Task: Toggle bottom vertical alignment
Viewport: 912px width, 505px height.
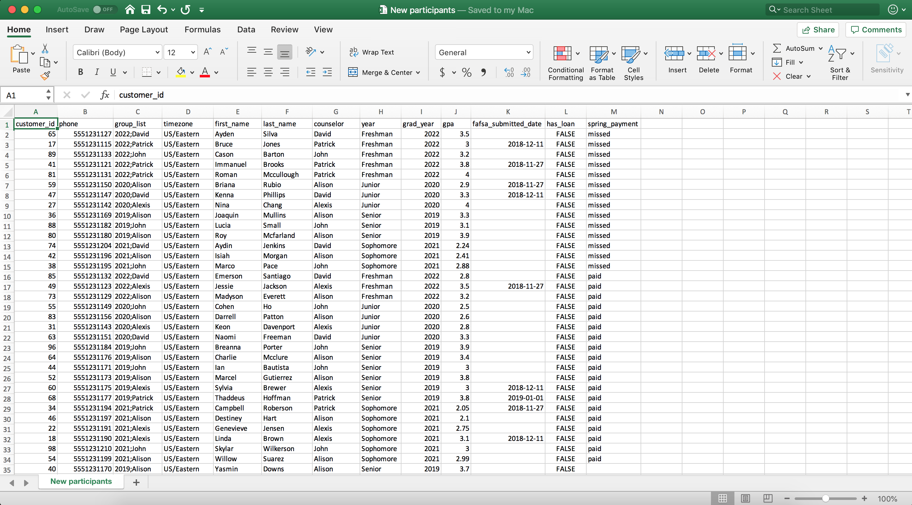Action: pos(284,52)
